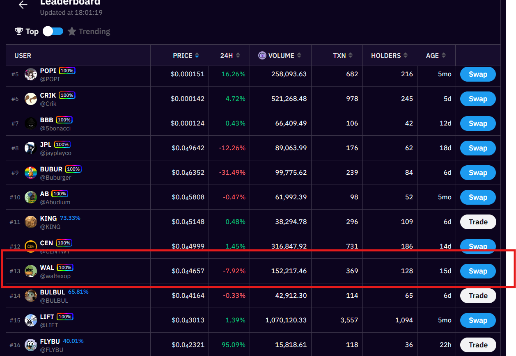The width and height of the screenshot is (516, 356).
Task: Sort by the HOLDERS column arrows
Action: [406, 55]
